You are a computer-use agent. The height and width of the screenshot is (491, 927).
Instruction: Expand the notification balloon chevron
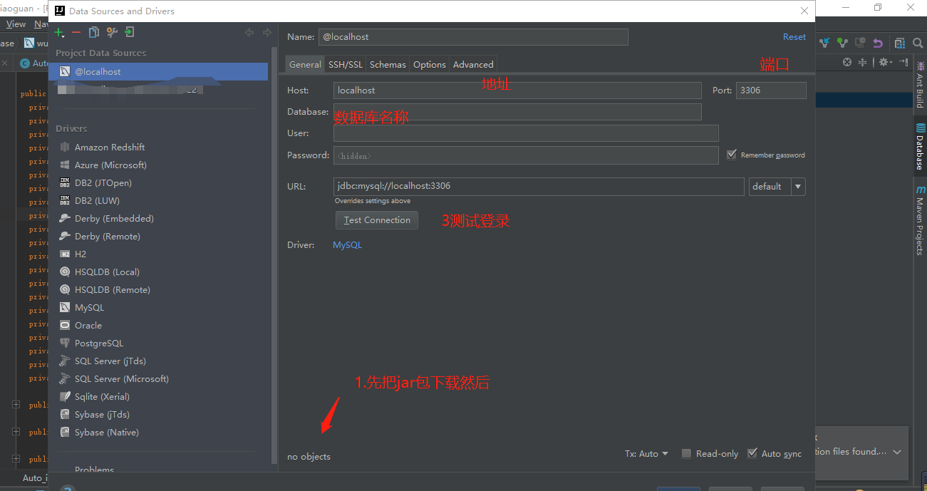[897, 452]
